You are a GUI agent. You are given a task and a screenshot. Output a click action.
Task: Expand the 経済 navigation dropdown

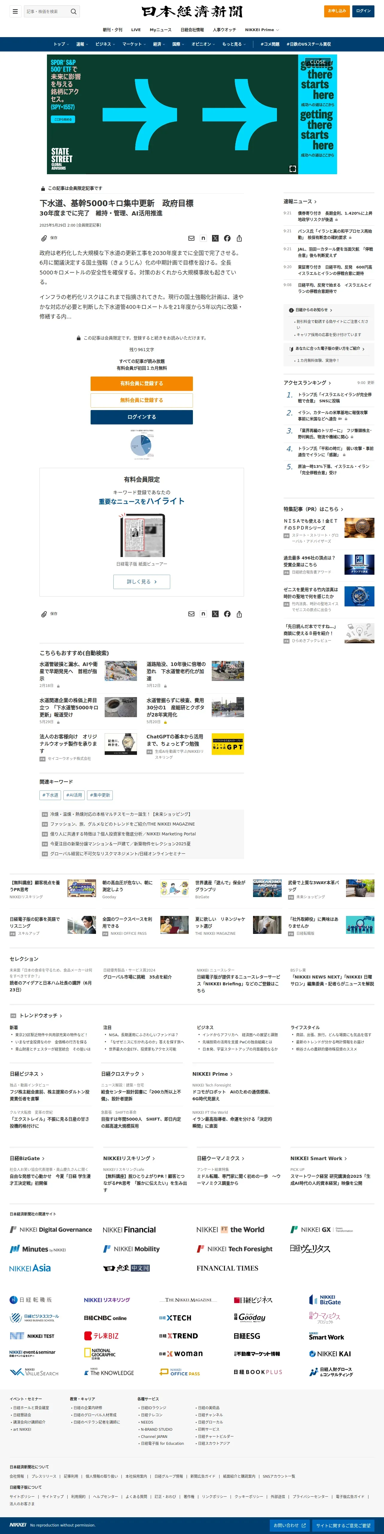(159, 44)
